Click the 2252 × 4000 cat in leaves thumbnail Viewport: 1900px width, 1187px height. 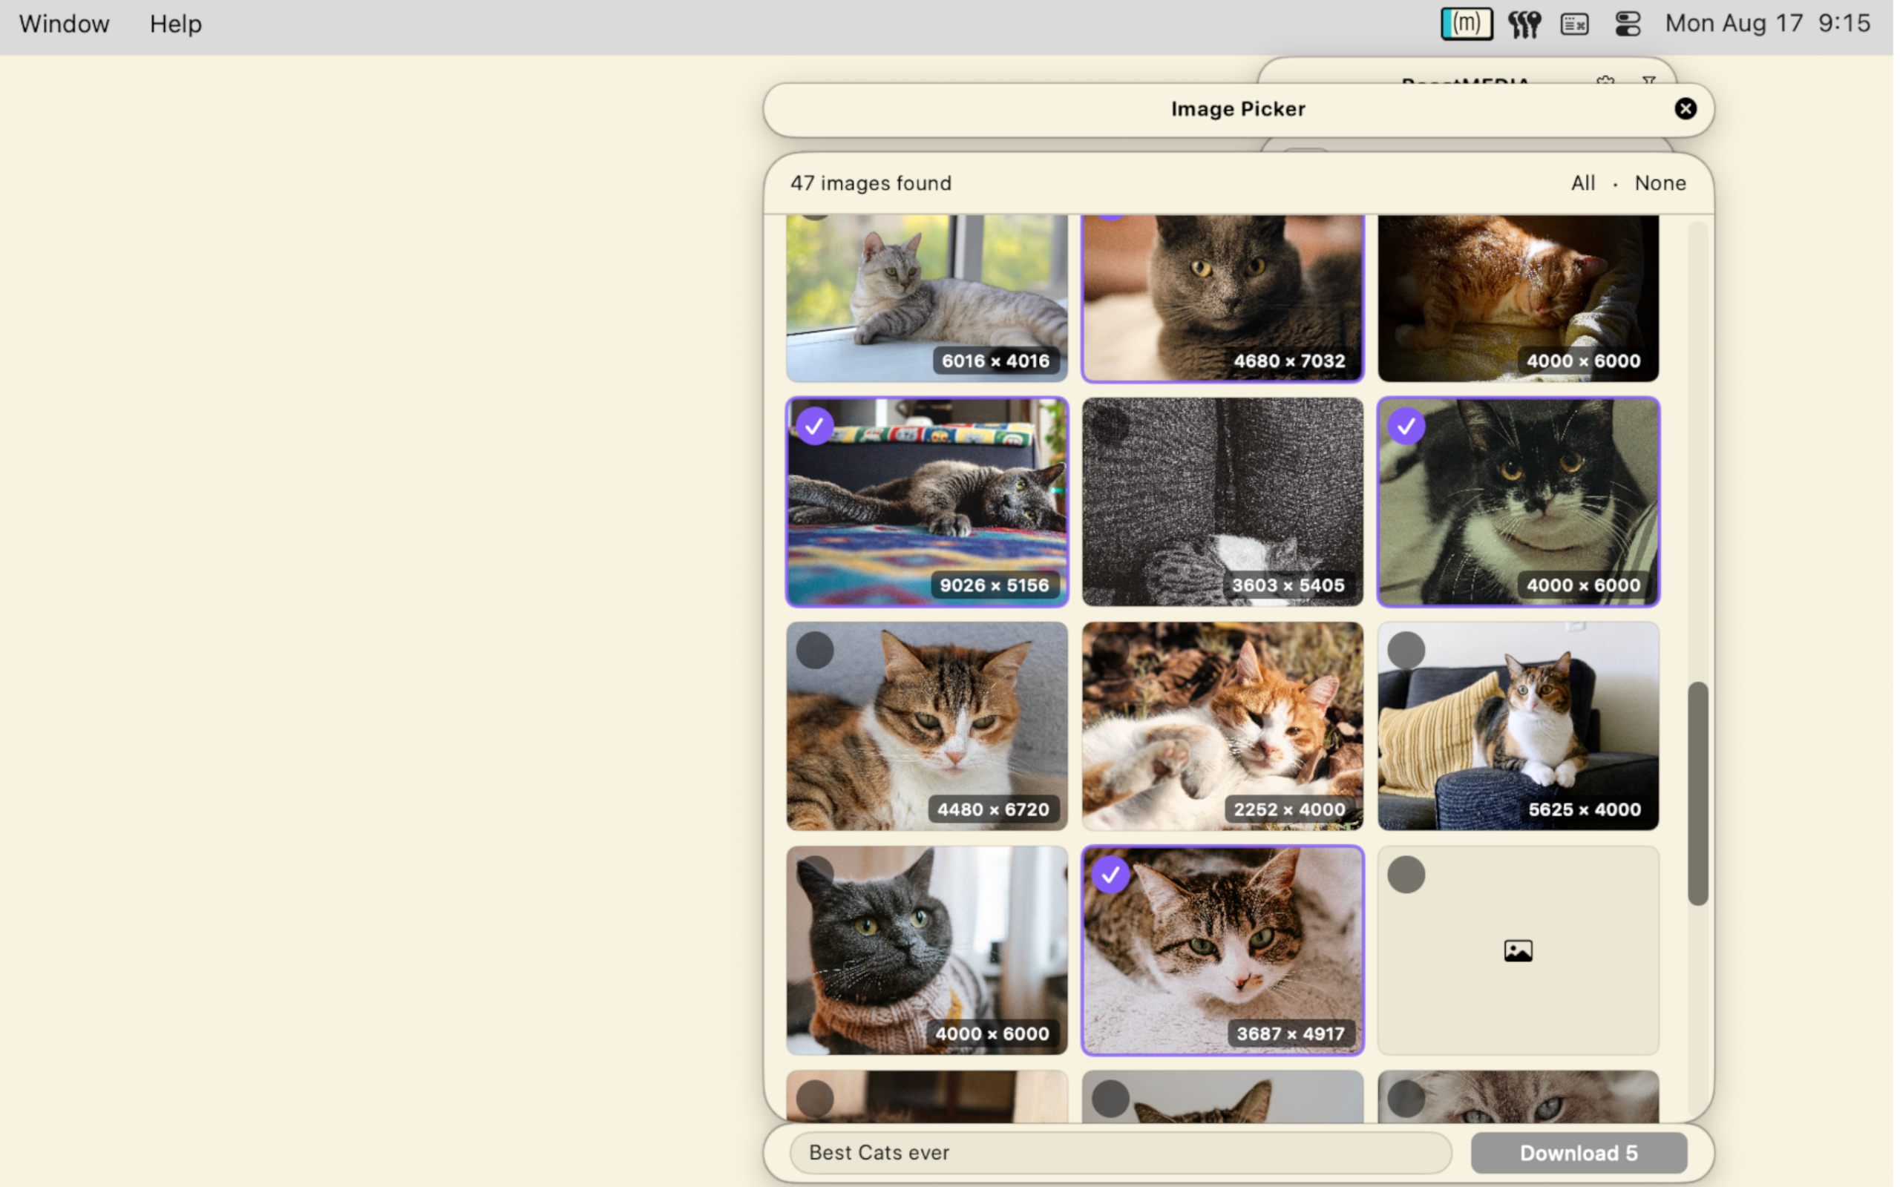coord(1222,726)
